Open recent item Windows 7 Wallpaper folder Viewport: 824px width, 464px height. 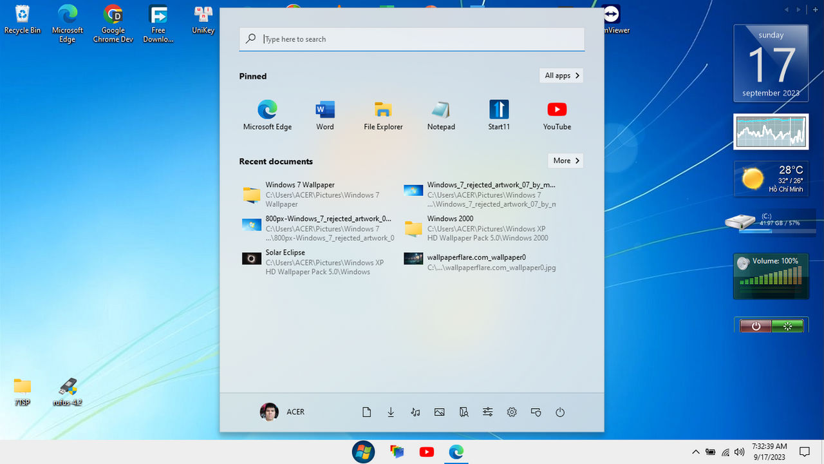click(x=318, y=195)
